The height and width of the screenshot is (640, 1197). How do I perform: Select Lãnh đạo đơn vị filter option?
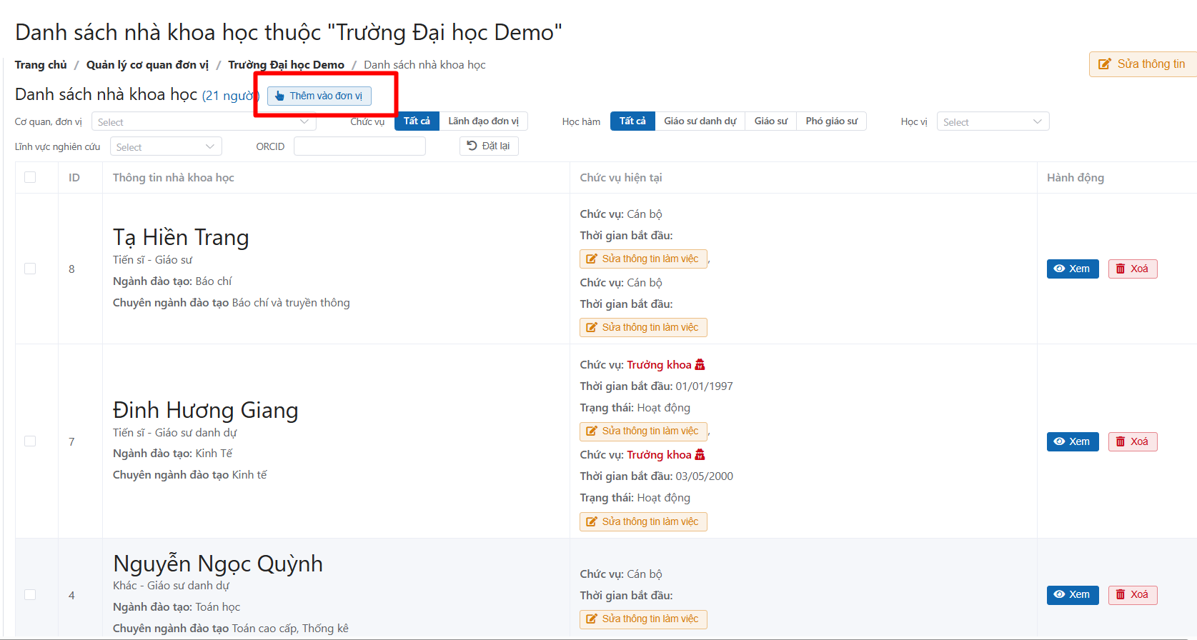click(483, 121)
